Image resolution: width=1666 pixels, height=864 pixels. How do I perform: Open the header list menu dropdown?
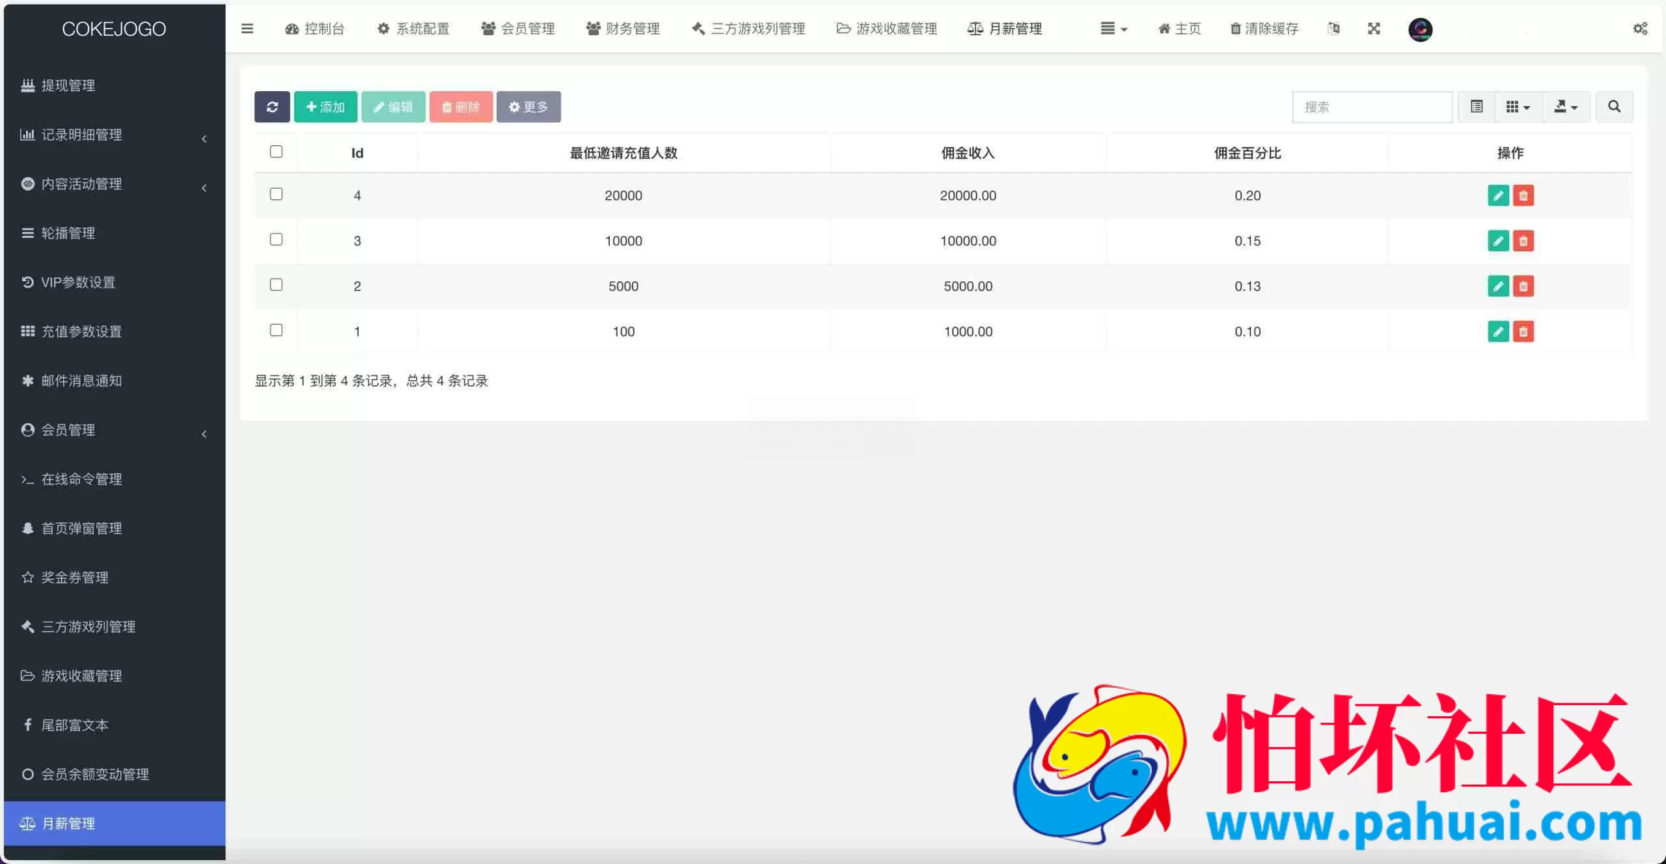1113,29
